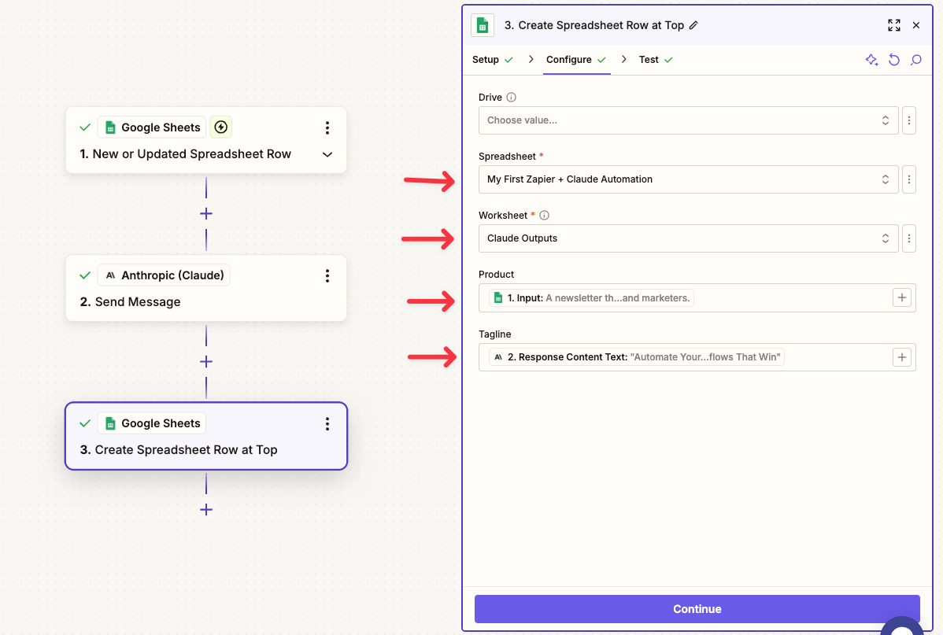Screen dimensions: 943x635
Task: Select the Send Message step card
Action: pyautogui.click(x=206, y=288)
